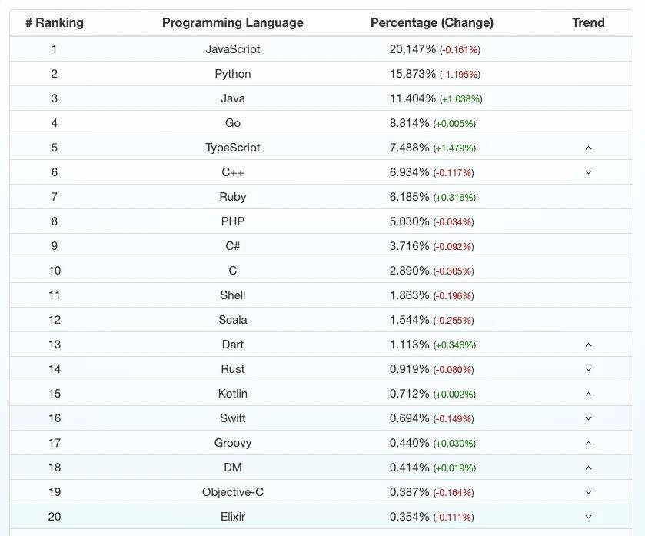Click the Ruby language name
Image resolution: width=645 pixels, height=536 pixels.
tap(233, 197)
